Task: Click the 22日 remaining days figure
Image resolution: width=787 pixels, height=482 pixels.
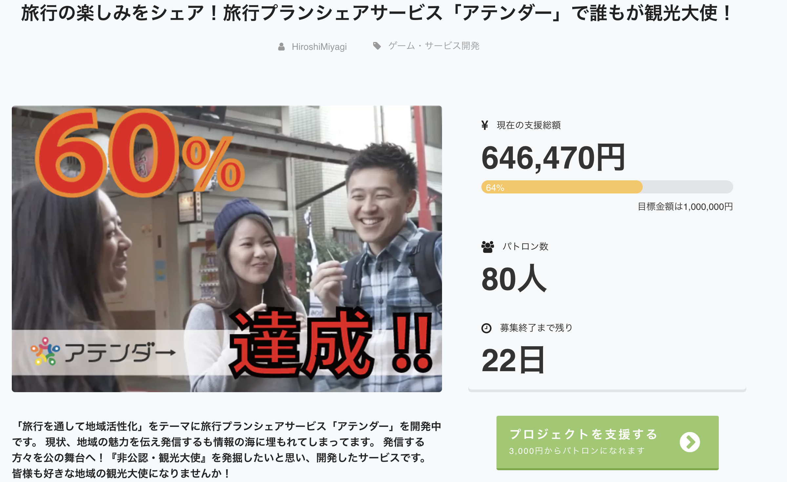Action: (513, 360)
